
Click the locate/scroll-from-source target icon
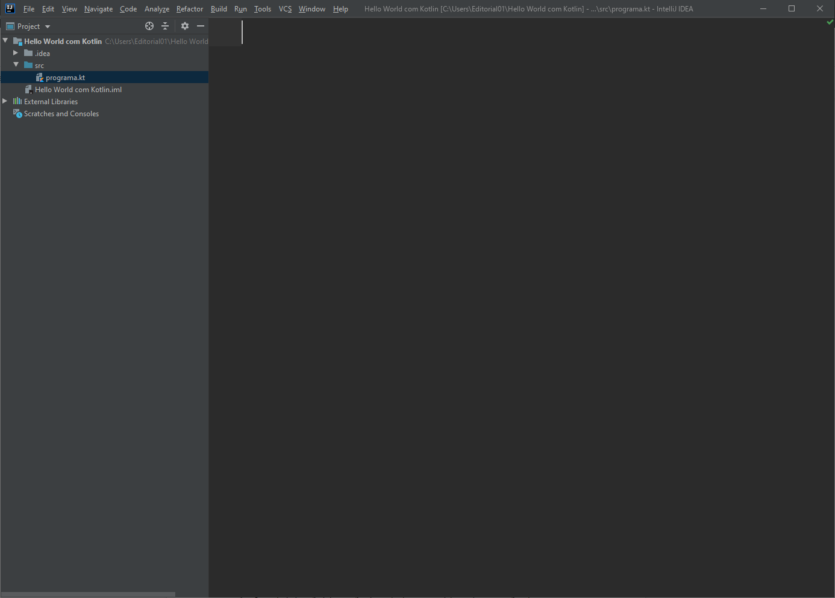tap(149, 26)
